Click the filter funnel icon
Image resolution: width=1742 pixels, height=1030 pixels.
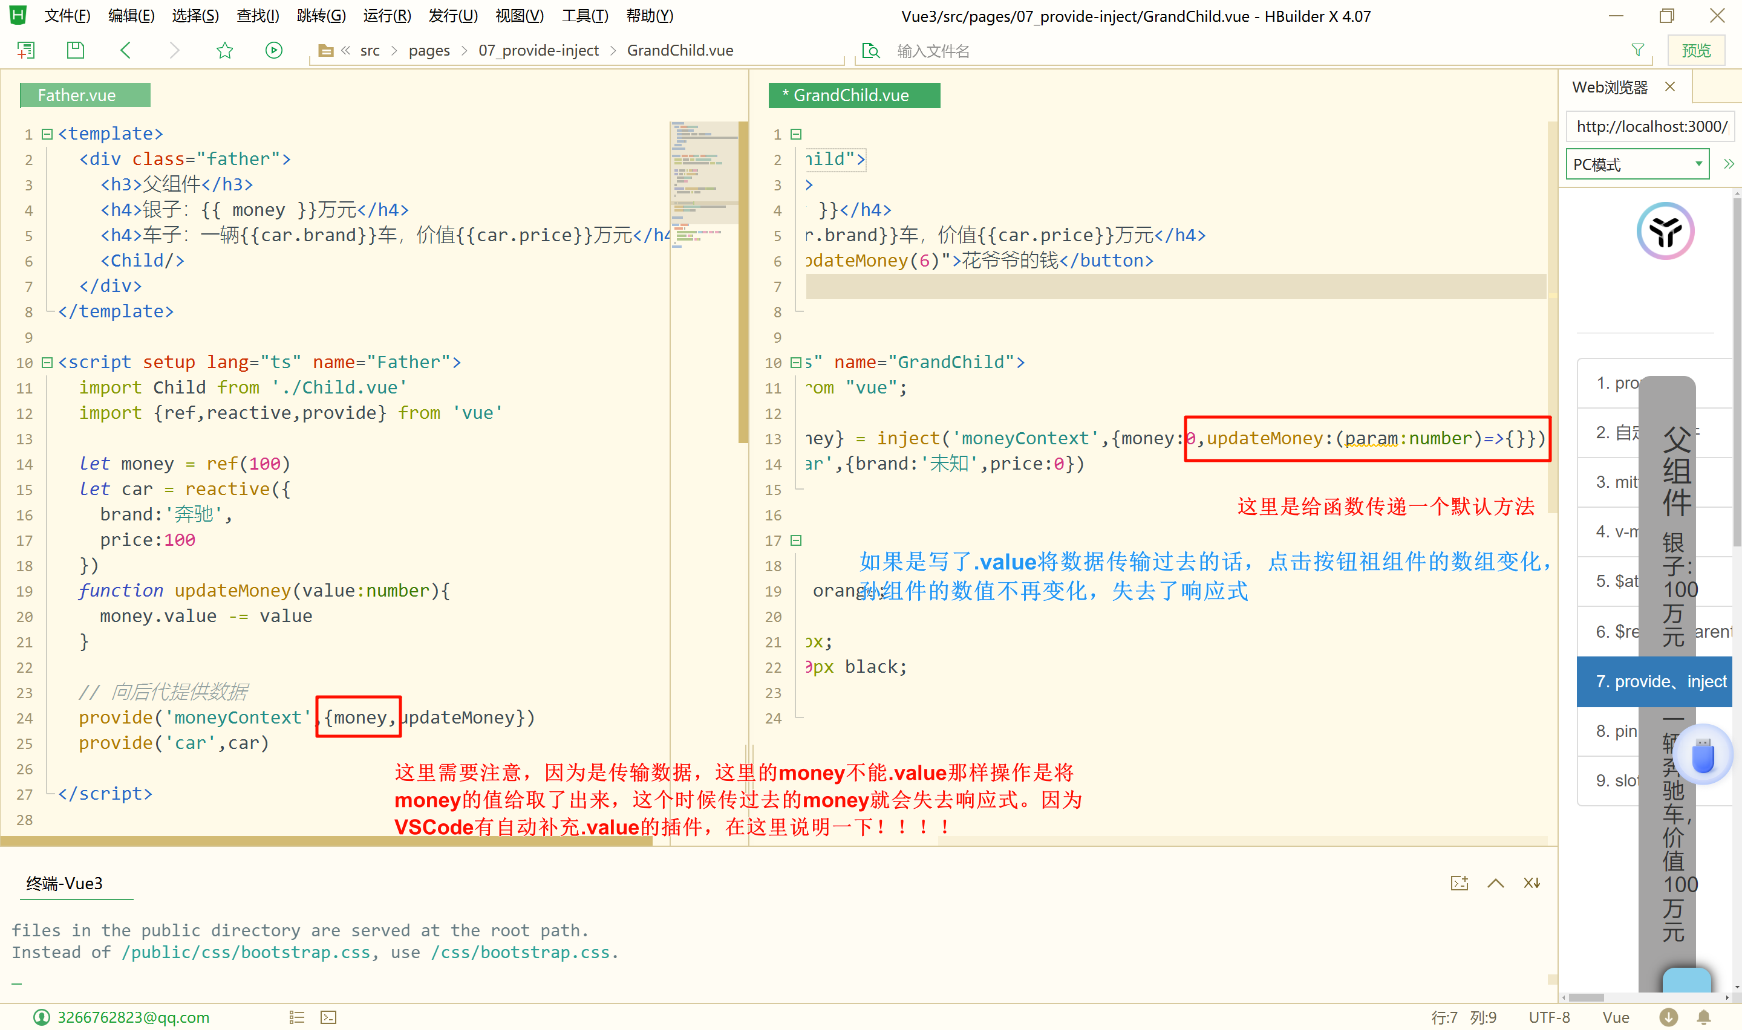(1637, 50)
